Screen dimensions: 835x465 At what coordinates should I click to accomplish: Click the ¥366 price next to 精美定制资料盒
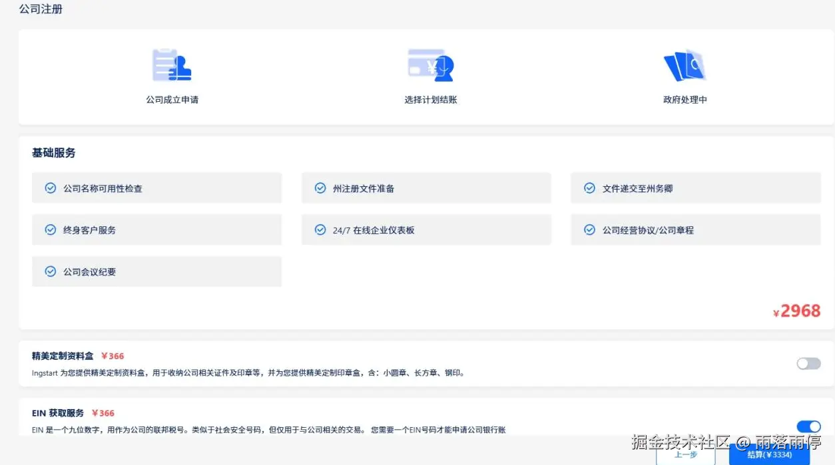[x=113, y=356]
